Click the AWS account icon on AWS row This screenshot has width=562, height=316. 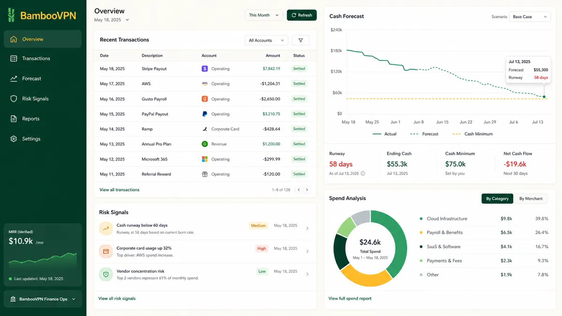pos(205,84)
